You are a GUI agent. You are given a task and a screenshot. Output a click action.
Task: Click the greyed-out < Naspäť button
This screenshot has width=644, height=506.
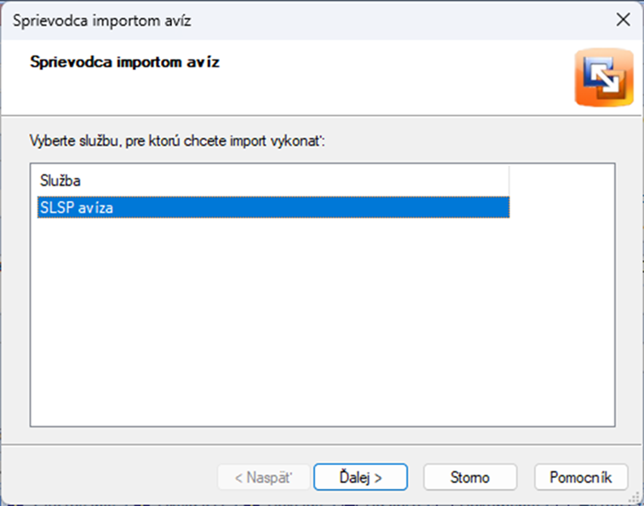pos(263,477)
